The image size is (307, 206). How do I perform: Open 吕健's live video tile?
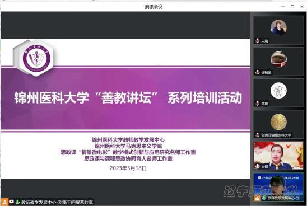tap(278, 156)
